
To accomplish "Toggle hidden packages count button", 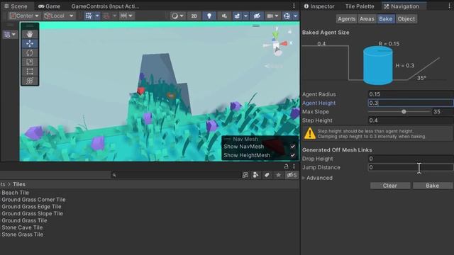I will 292,175.
